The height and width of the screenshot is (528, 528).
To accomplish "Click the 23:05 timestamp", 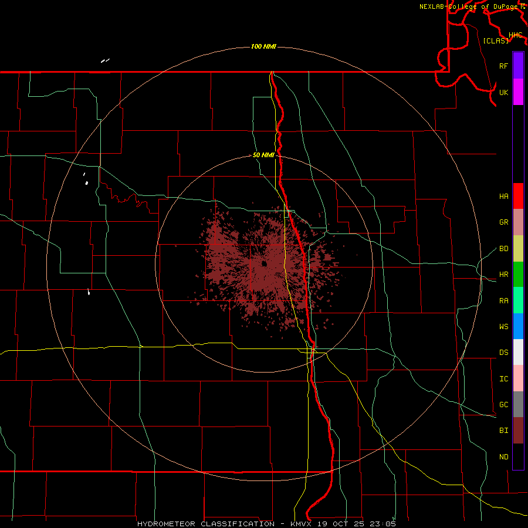I will (382, 524).
